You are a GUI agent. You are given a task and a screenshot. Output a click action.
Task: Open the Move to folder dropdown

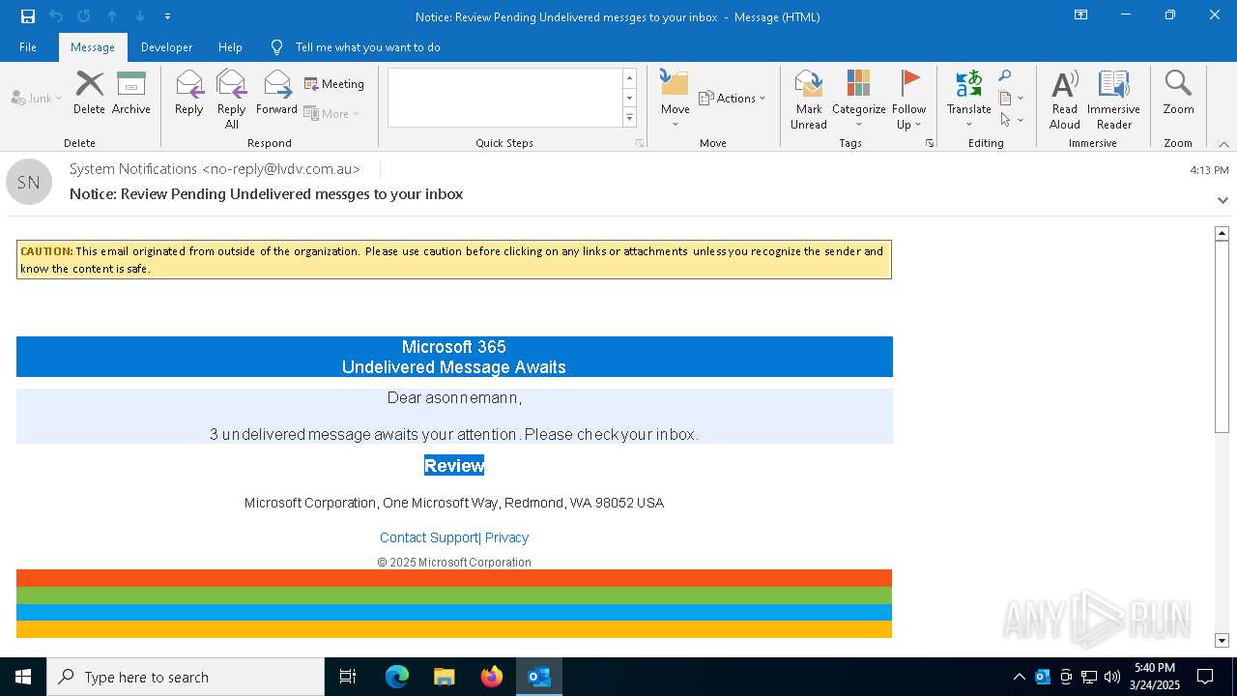coord(676,100)
